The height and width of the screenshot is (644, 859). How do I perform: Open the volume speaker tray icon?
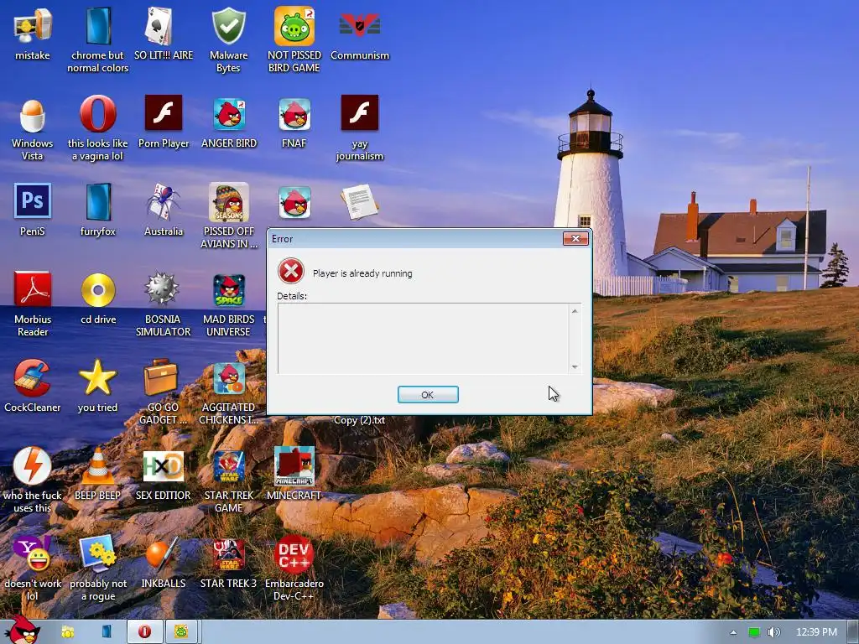click(x=773, y=632)
